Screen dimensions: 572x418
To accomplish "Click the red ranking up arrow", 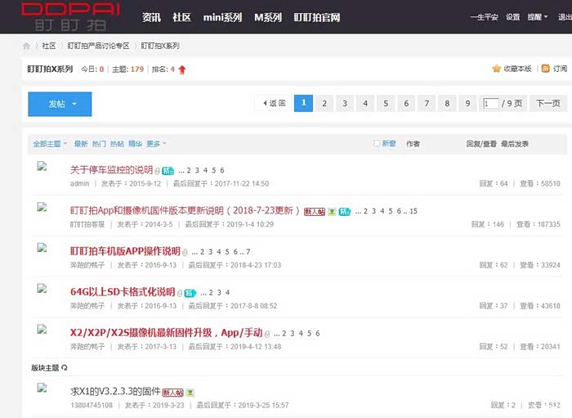I will click(x=182, y=70).
